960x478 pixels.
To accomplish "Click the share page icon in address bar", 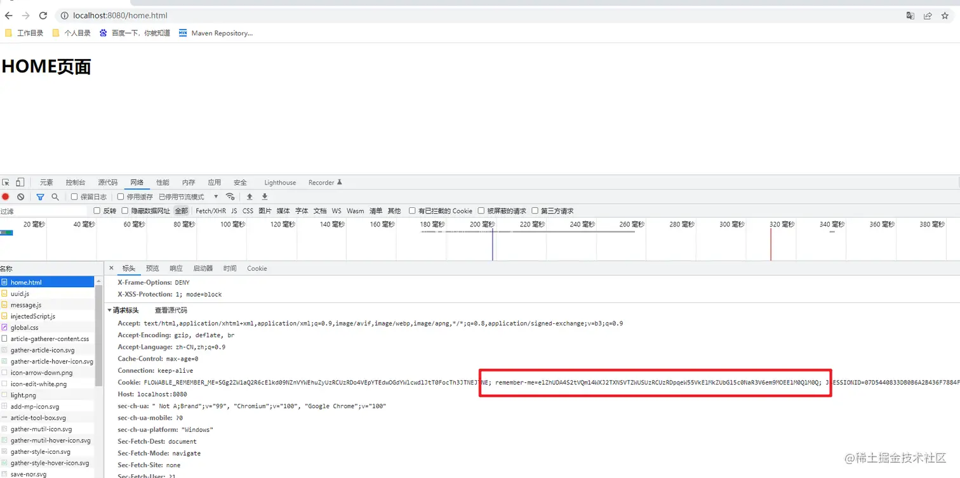I will [928, 16].
